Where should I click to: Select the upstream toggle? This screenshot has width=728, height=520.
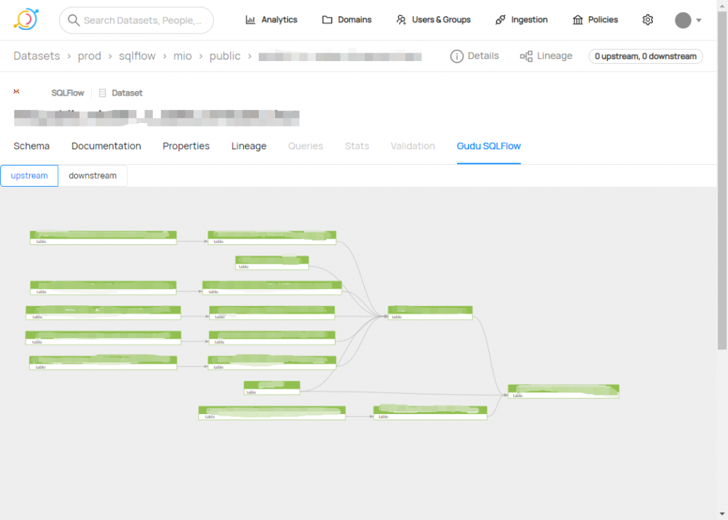click(29, 175)
